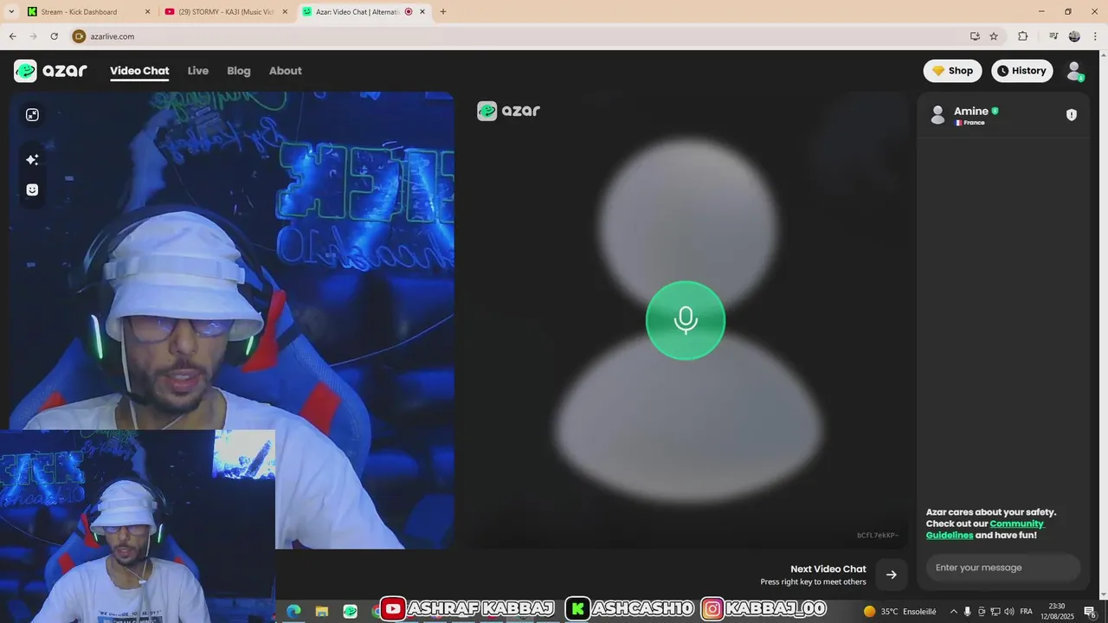Screen dimensions: 1108x623
Task: Open browser extensions menu
Action: [1023, 36]
